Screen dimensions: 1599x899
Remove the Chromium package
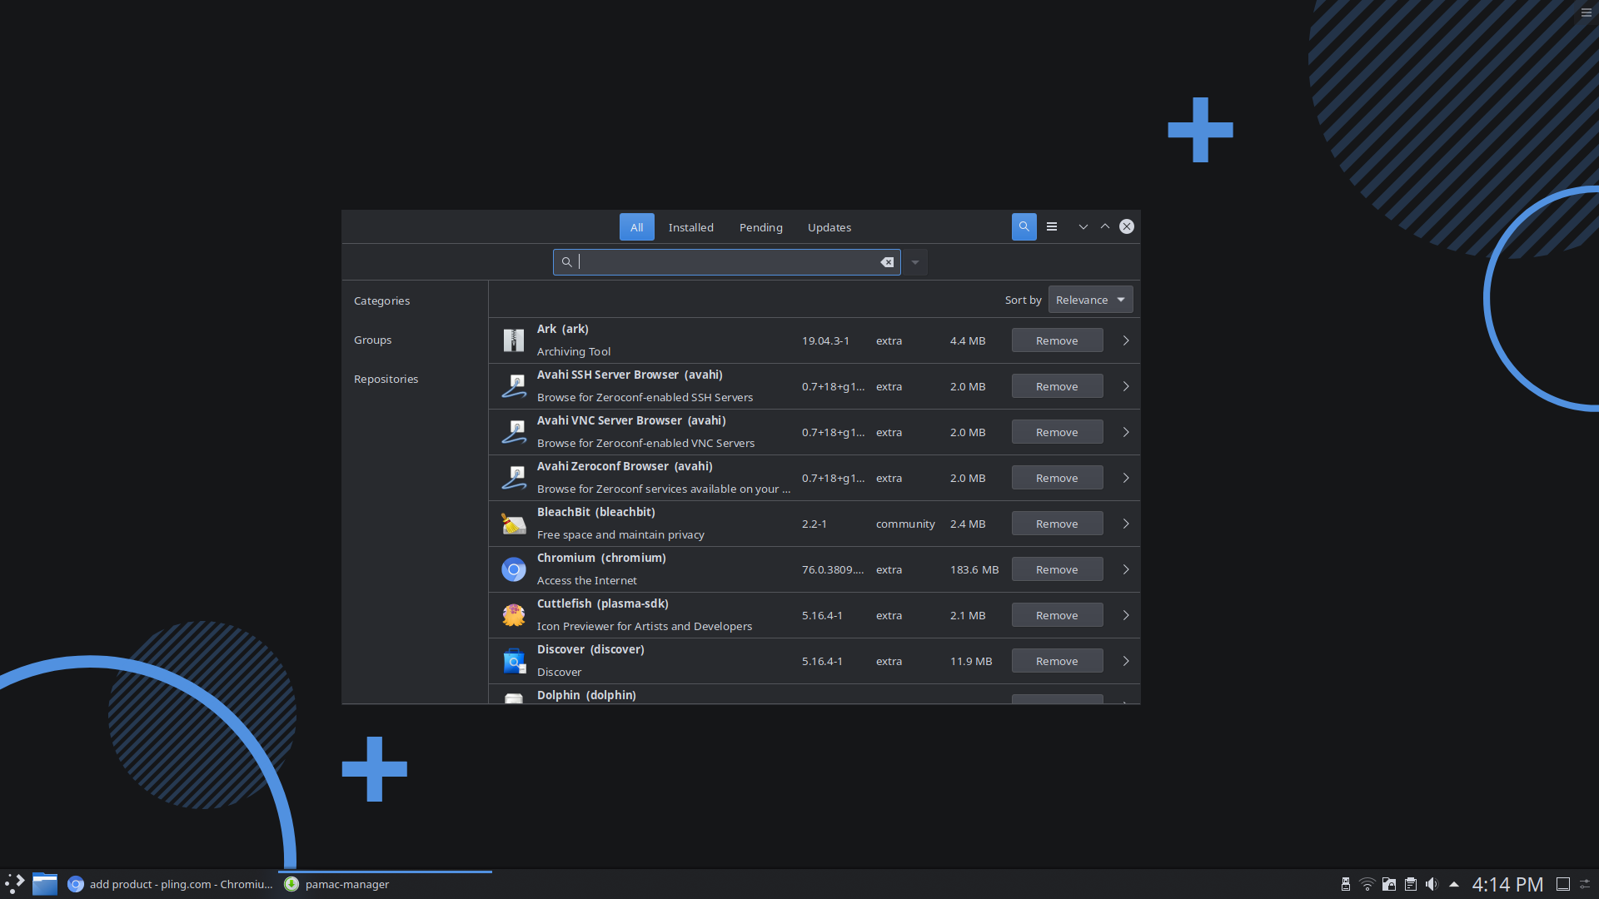coord(1057,569)
